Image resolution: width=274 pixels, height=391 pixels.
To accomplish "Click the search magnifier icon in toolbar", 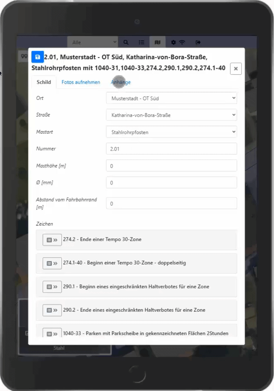I will (126, 42).
